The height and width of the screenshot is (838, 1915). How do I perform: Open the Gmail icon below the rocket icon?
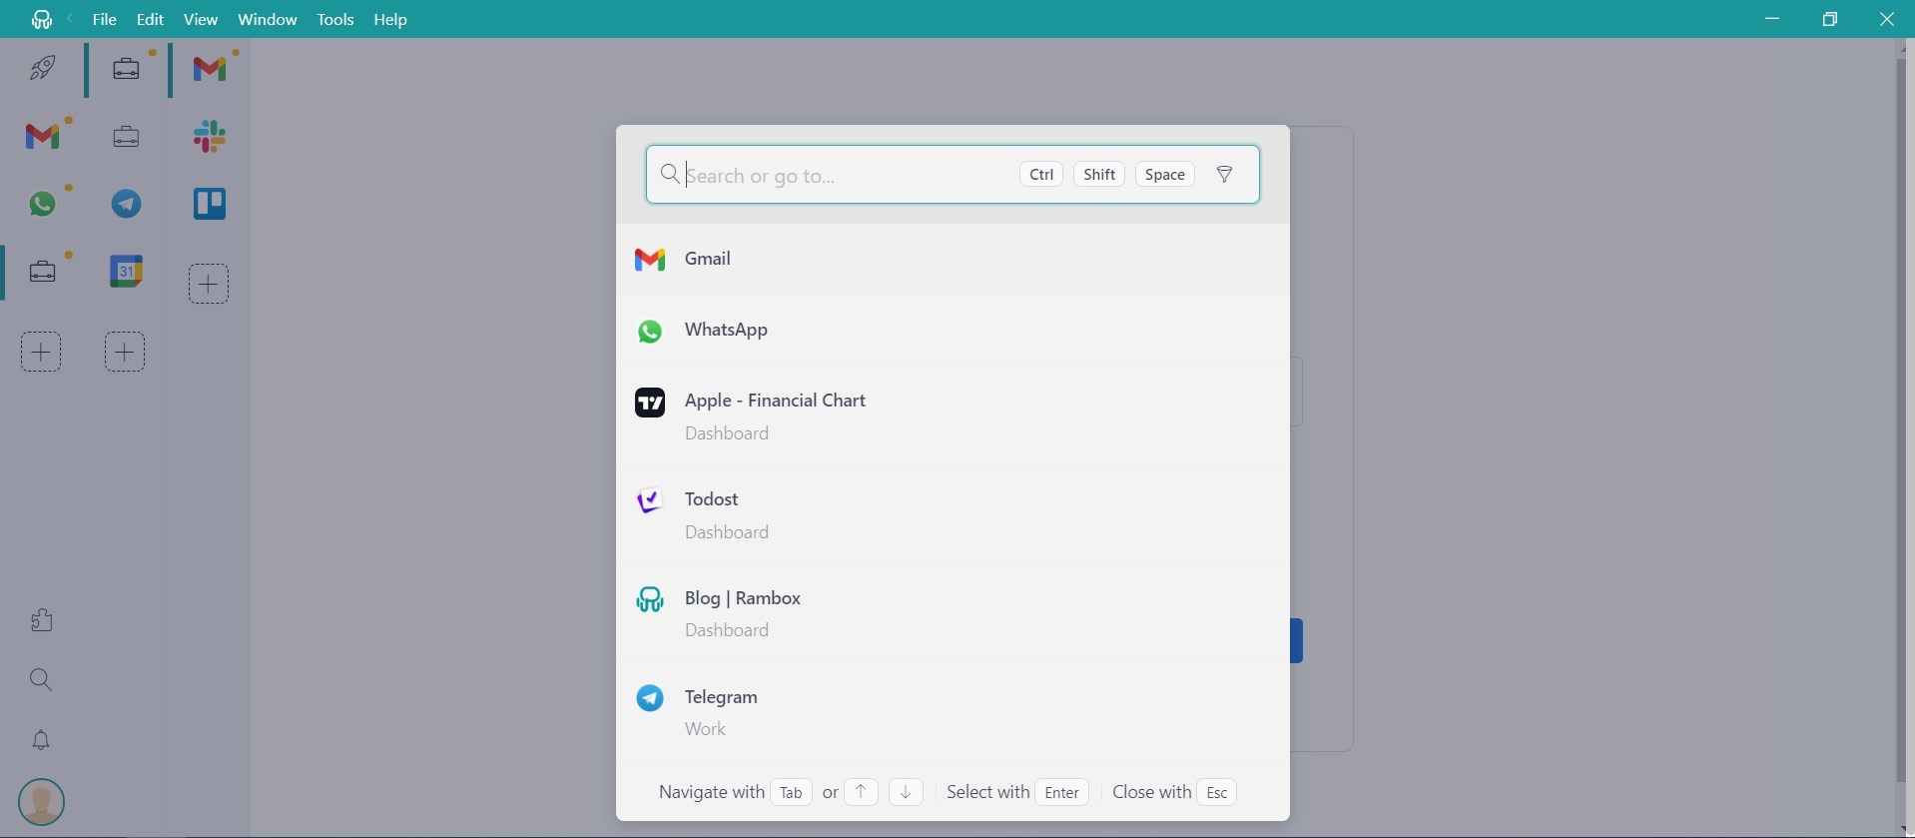pos(42,136)
